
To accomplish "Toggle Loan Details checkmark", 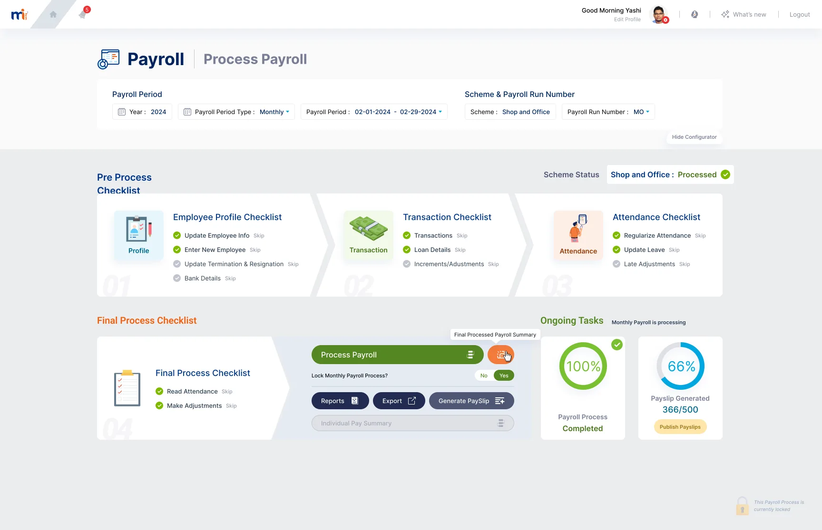I will 407,250.
